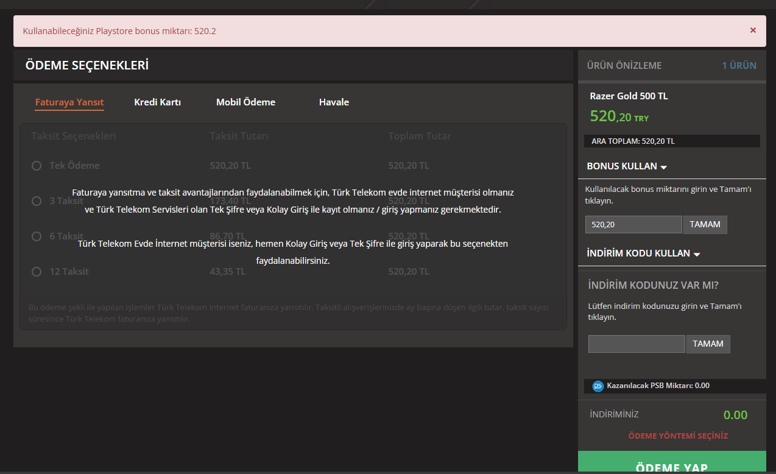This screenshot has width=776, height=474.
Task: Click the ÜRÜN ÖNİZLEME heading
Action: point(624,65)
